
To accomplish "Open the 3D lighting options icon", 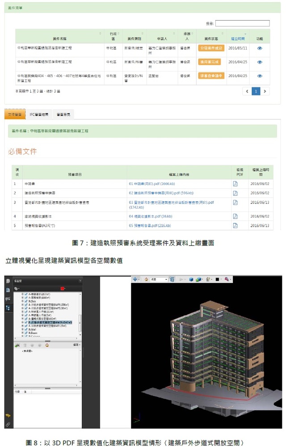I will (208, 279).
